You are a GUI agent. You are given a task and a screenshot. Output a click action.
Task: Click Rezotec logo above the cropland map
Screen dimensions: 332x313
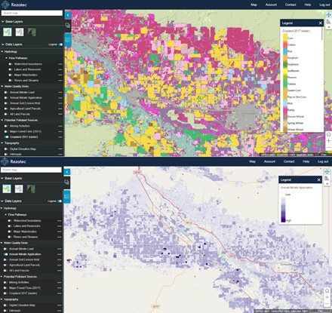pyautogui.click(x=14, y=5)
